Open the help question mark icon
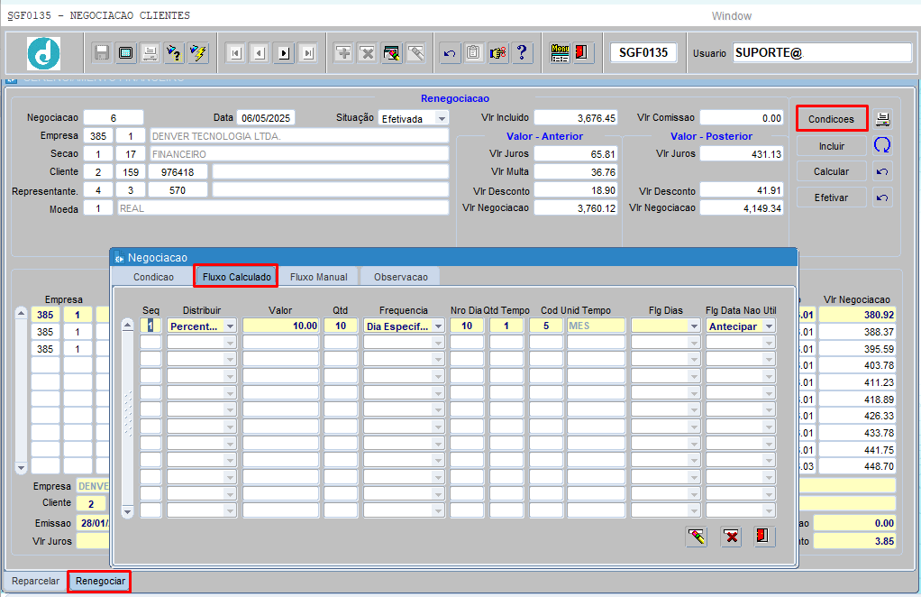921x597 pixels. 522,53
